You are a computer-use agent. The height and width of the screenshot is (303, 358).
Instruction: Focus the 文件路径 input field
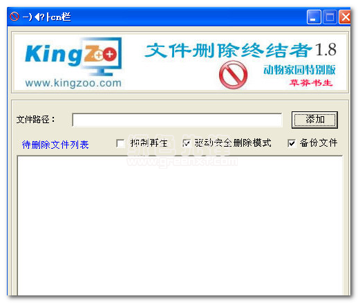(x=177, y=120)
